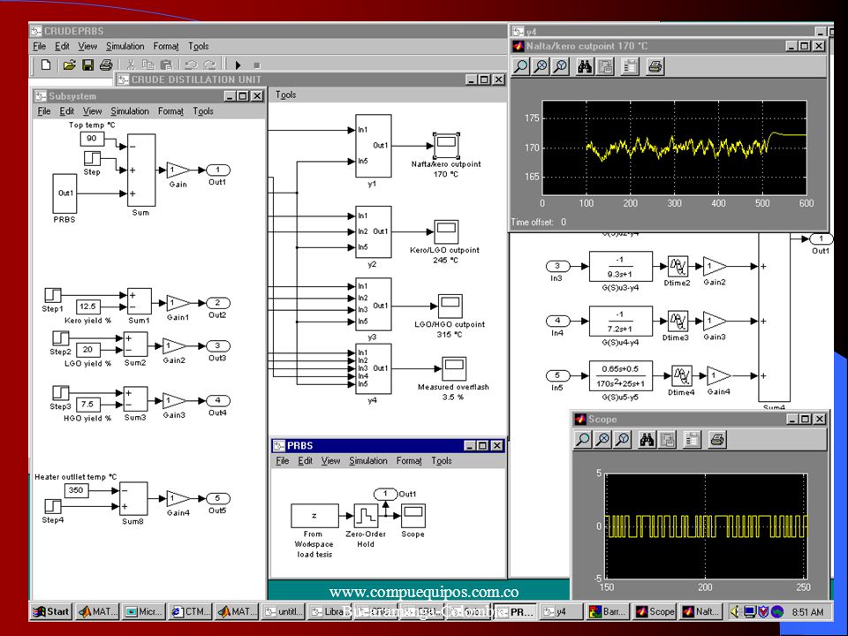Select the Gain1 block in Subsystem

pyautogui.click(x=178, y=303)
